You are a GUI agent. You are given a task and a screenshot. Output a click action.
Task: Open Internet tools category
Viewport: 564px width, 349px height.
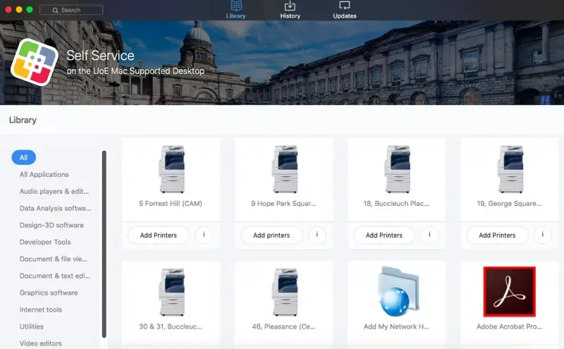click(41, 310)
